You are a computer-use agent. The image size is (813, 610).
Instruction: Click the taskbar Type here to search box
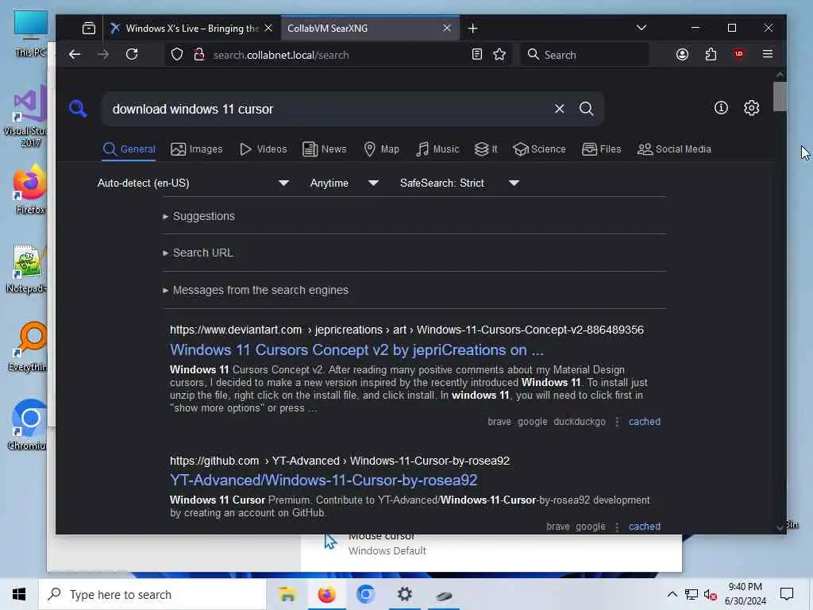152,594
